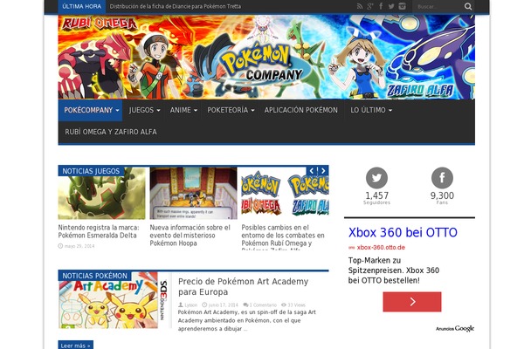Screen dimensions: 524x349
Task: Click the junio 17, 2014 date text
Action: (223, 305)
